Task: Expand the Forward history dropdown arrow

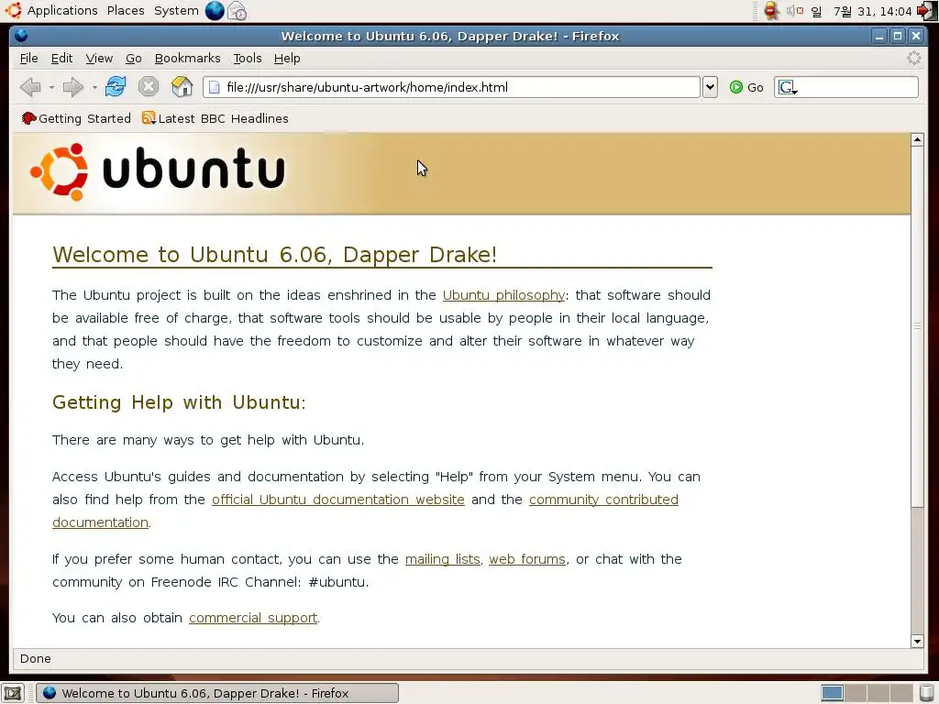Action: [x=94, y=87]
